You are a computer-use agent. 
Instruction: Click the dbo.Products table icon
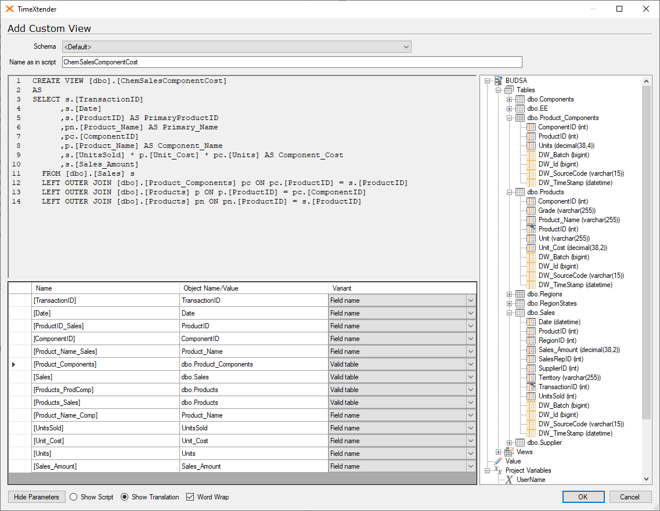pyautogui.click(x=520, y=192)
